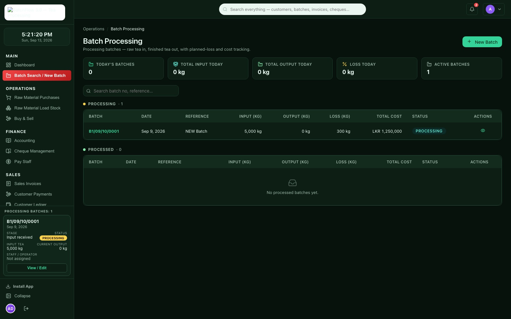Viewport: 511px width, 319px height.
Task: Click the Raw Material Purchases cart icon
Action: tap(9, 98)
